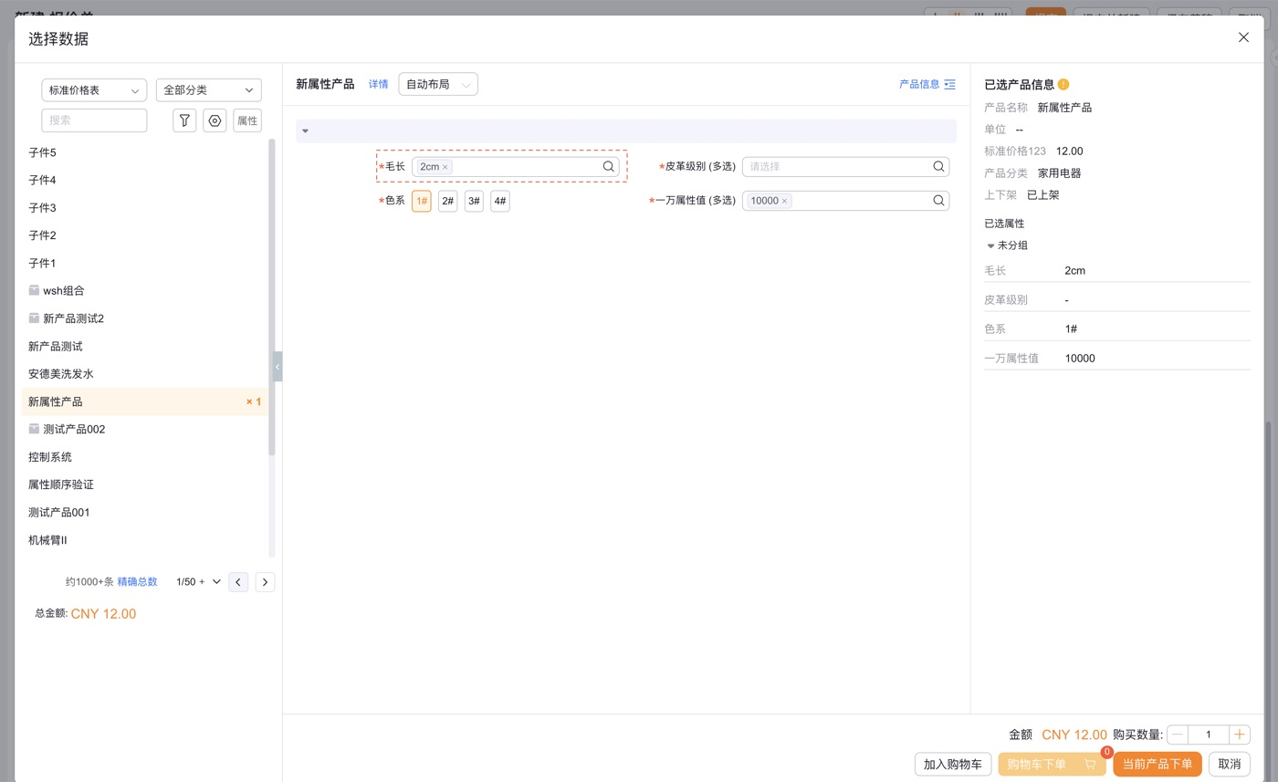Remove the 2cm tag

click(x=445, y=168)
